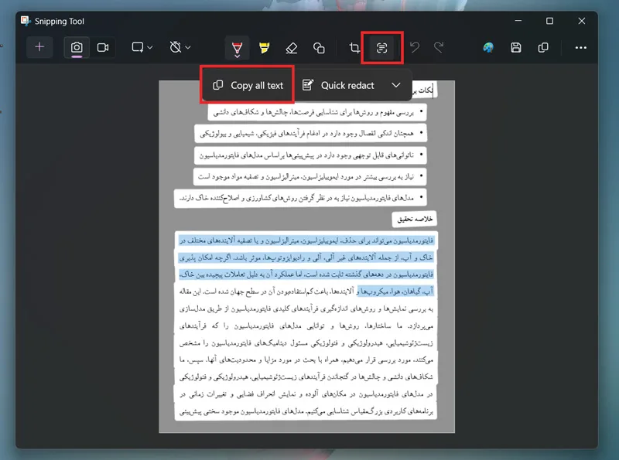
Task: Click Copy all text
Action: click(x=248, y=85)
